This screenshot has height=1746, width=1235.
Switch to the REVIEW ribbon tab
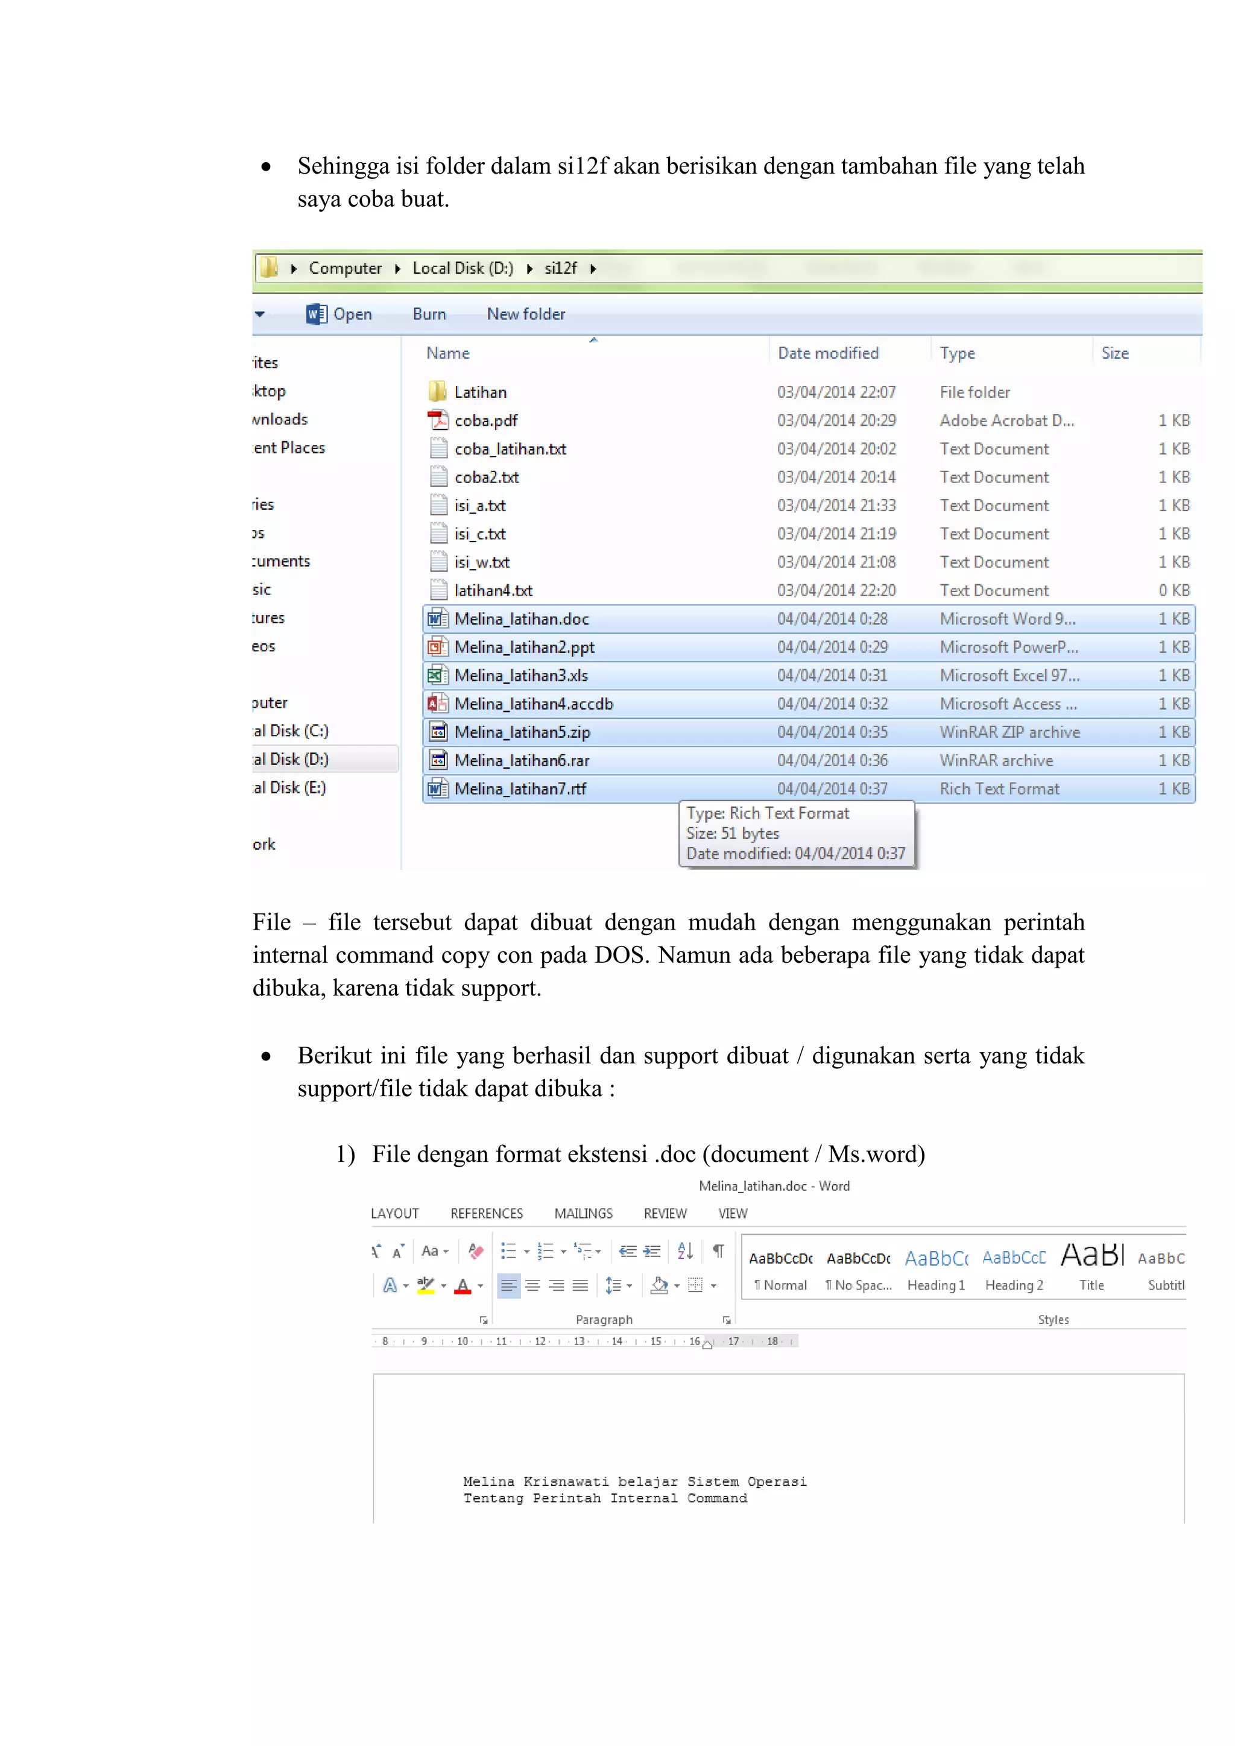point(665,1214)
